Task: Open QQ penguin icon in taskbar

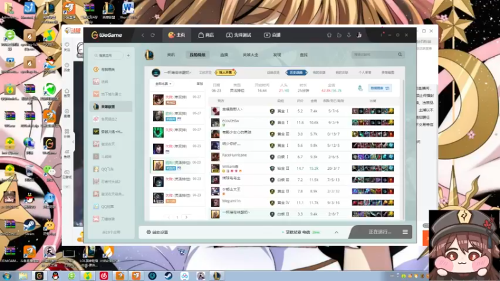Action: 56,276
